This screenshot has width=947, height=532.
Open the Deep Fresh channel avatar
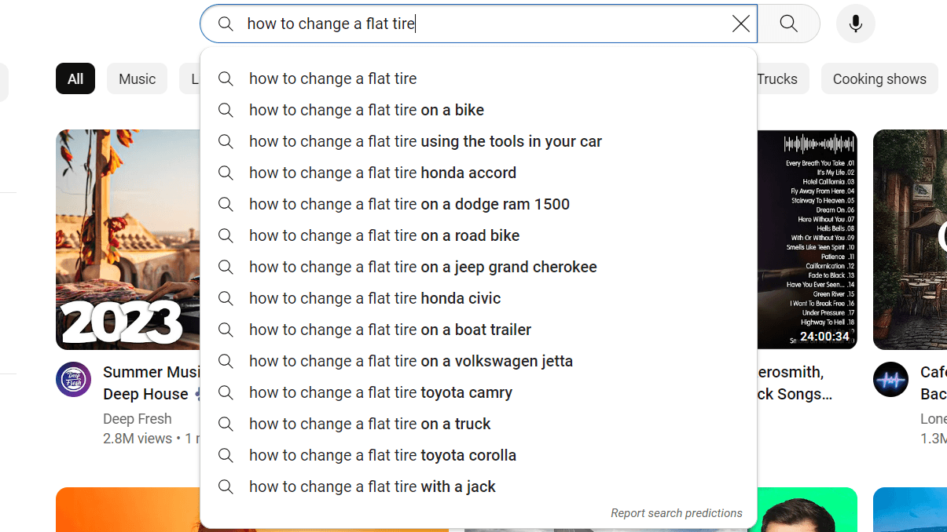(74, 380)
